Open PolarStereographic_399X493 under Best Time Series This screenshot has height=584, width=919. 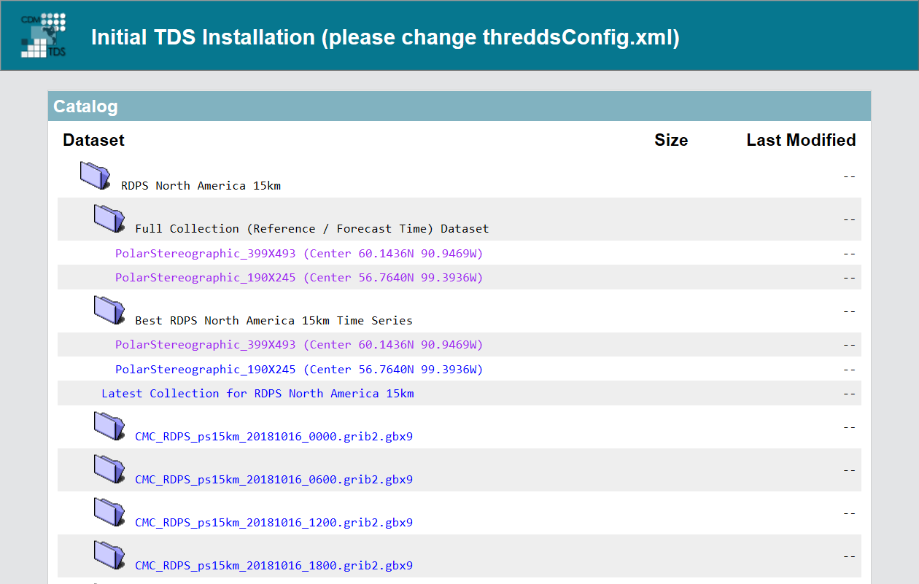pyautogui.click(x=299, y=345)
